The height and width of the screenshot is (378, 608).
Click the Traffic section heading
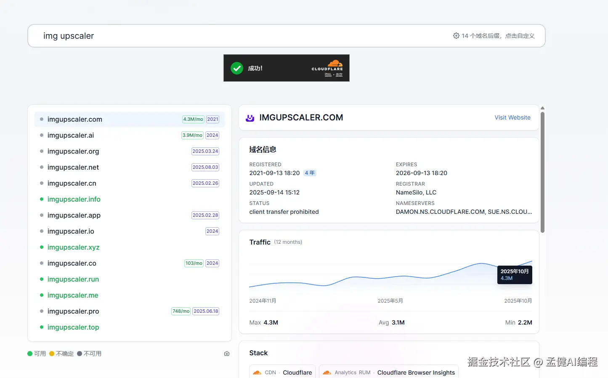260,242
